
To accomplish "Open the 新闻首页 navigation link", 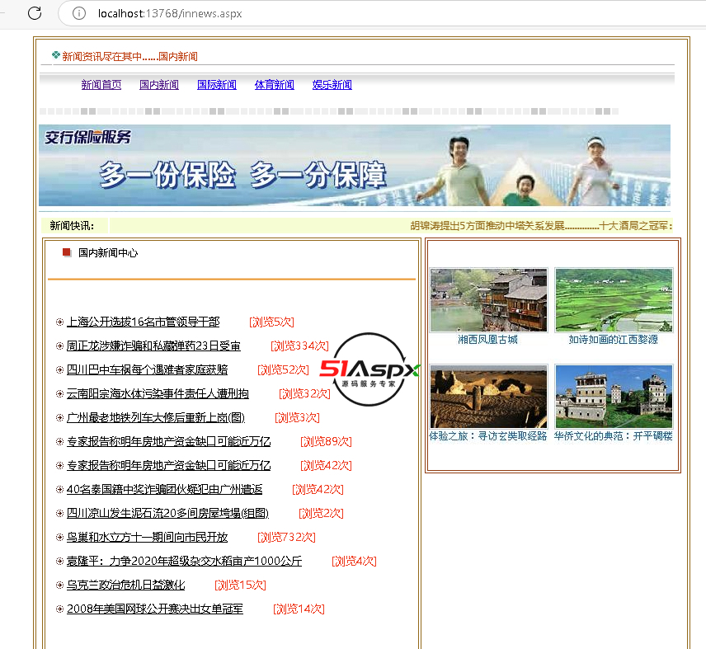I will click(x=101, y=85).
